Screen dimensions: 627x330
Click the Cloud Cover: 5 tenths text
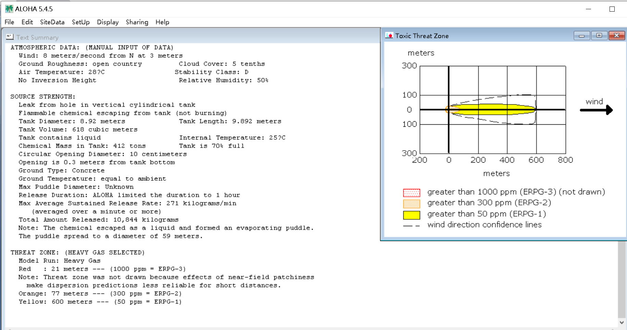tap(222, 64)
